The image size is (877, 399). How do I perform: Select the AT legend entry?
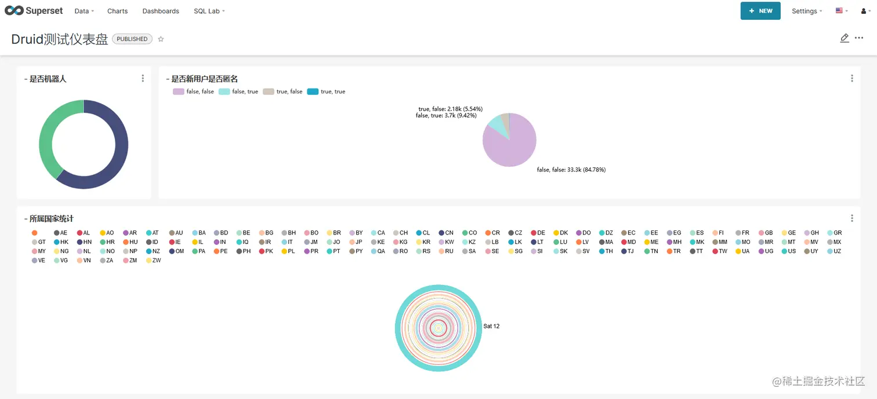[x=152, y=233]
